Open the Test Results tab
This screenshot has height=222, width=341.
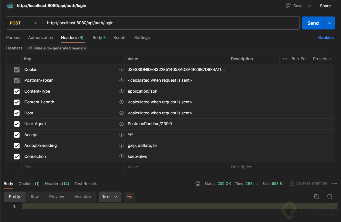[x=86, y=184]
